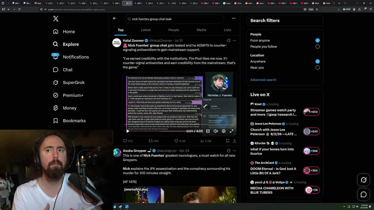Open a new browser tab with the plus button

[x=339, y=3]
